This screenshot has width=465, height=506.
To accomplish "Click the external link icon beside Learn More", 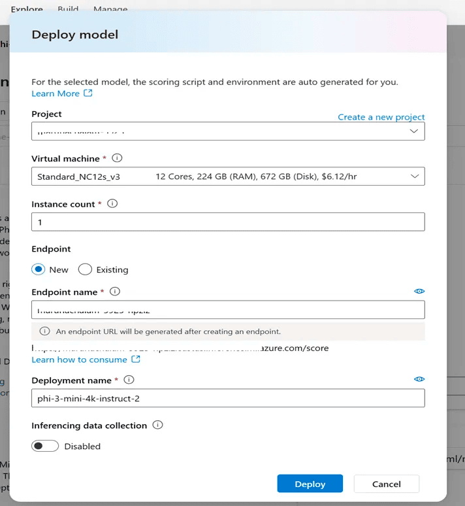I will 88,93.
